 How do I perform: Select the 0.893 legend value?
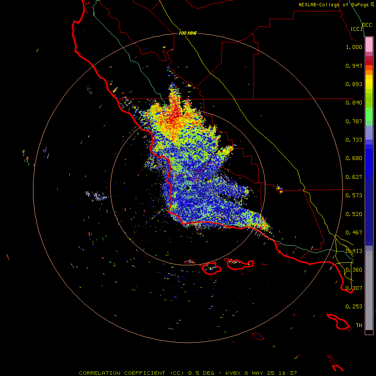click(354, 84)
